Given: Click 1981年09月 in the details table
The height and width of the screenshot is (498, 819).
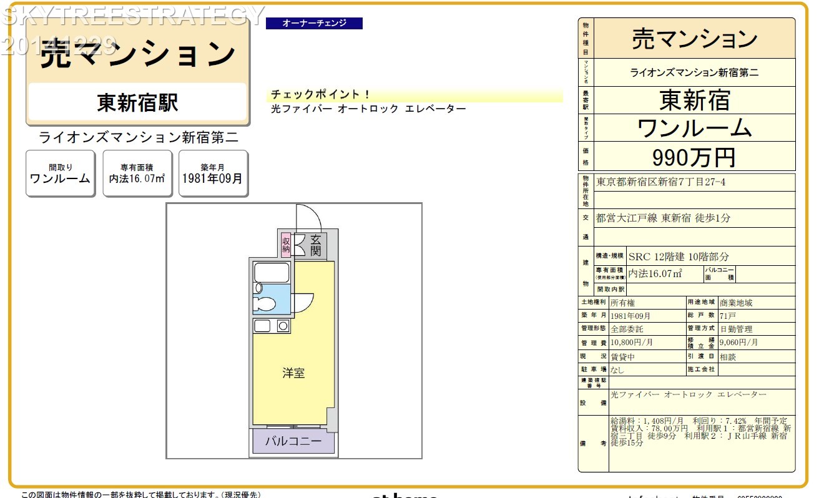Looking at the screenshot, I should [x=630, y=316].
